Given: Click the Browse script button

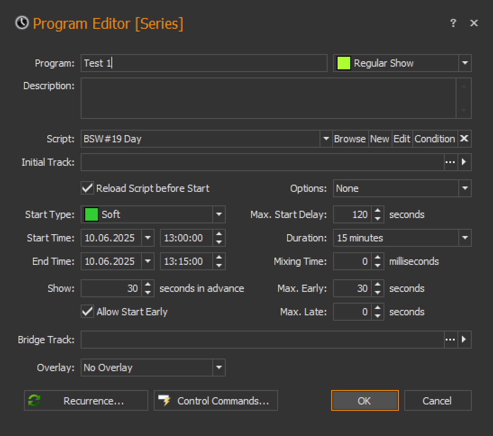Looking at the screenshot, I should click(350, 139).
